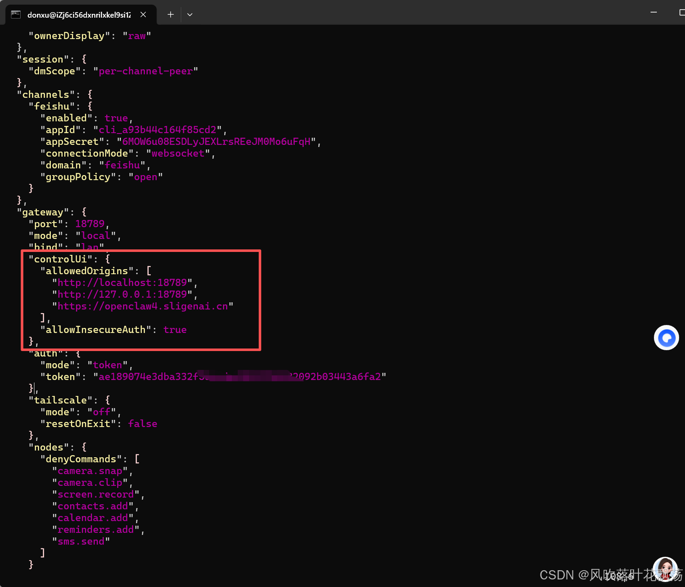This screenshot has width=685, height=587.
Task: Click the appSecret value string
Action: pos(216,142)
